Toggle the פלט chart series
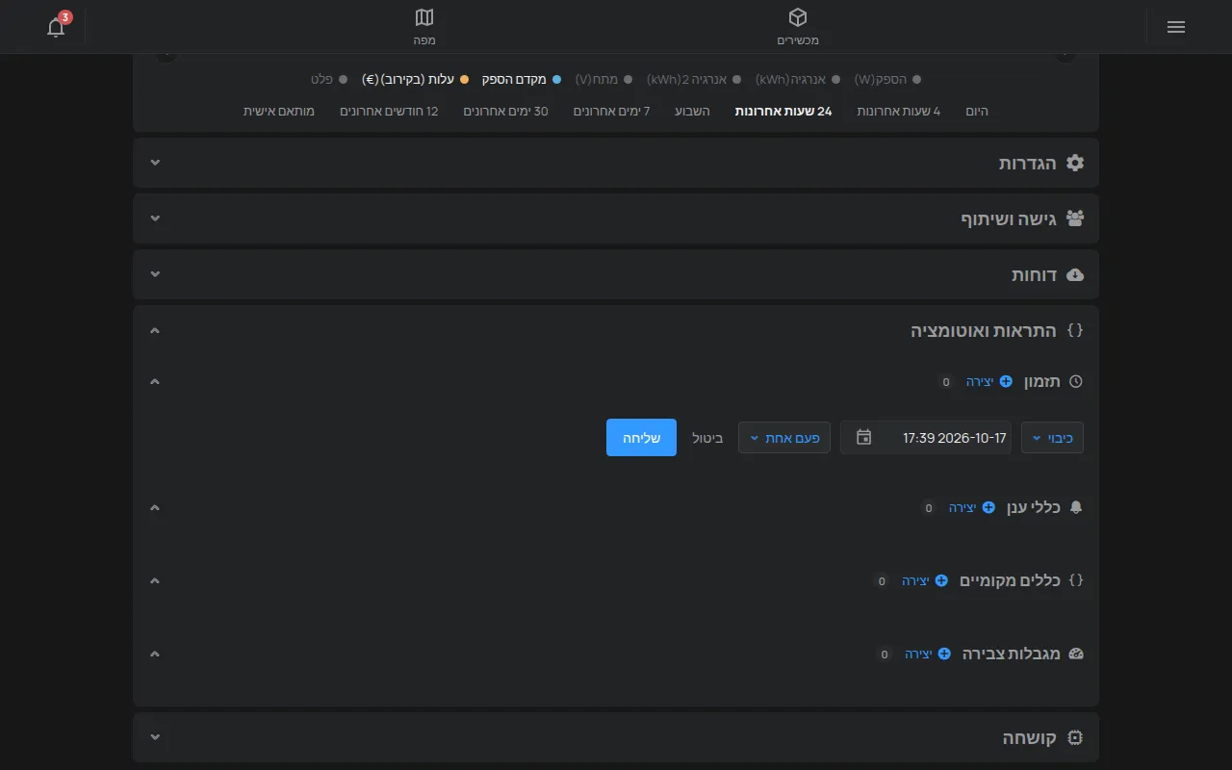This screenshot has width=1232, height=770. tap(328, 79)
